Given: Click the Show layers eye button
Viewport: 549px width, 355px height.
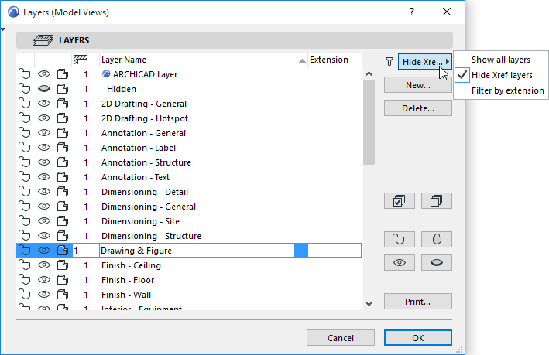Looking at the screenshot, I should tap(399, 263).
